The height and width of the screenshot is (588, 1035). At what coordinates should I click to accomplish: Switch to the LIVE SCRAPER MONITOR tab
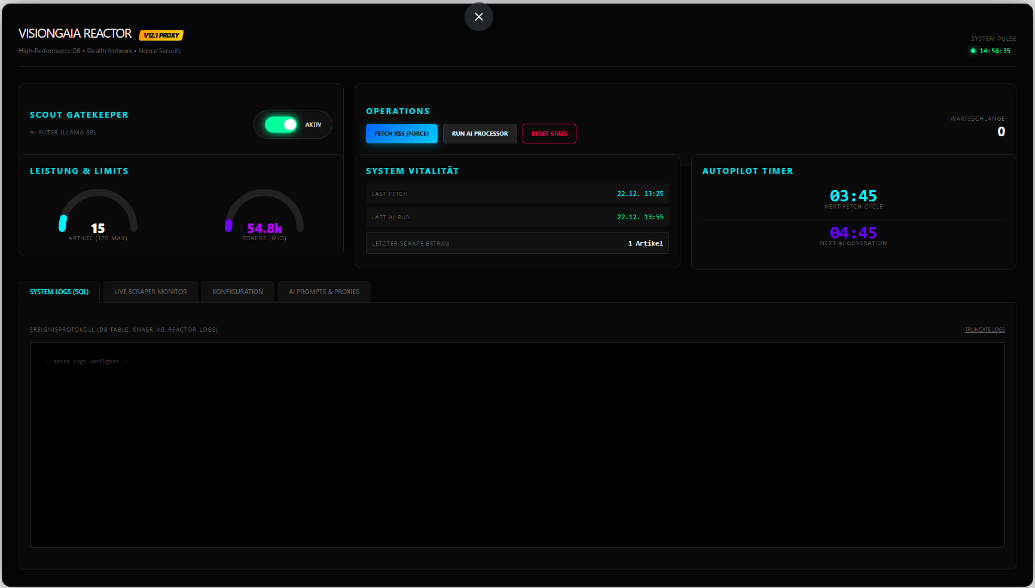(x=150, y=292)
